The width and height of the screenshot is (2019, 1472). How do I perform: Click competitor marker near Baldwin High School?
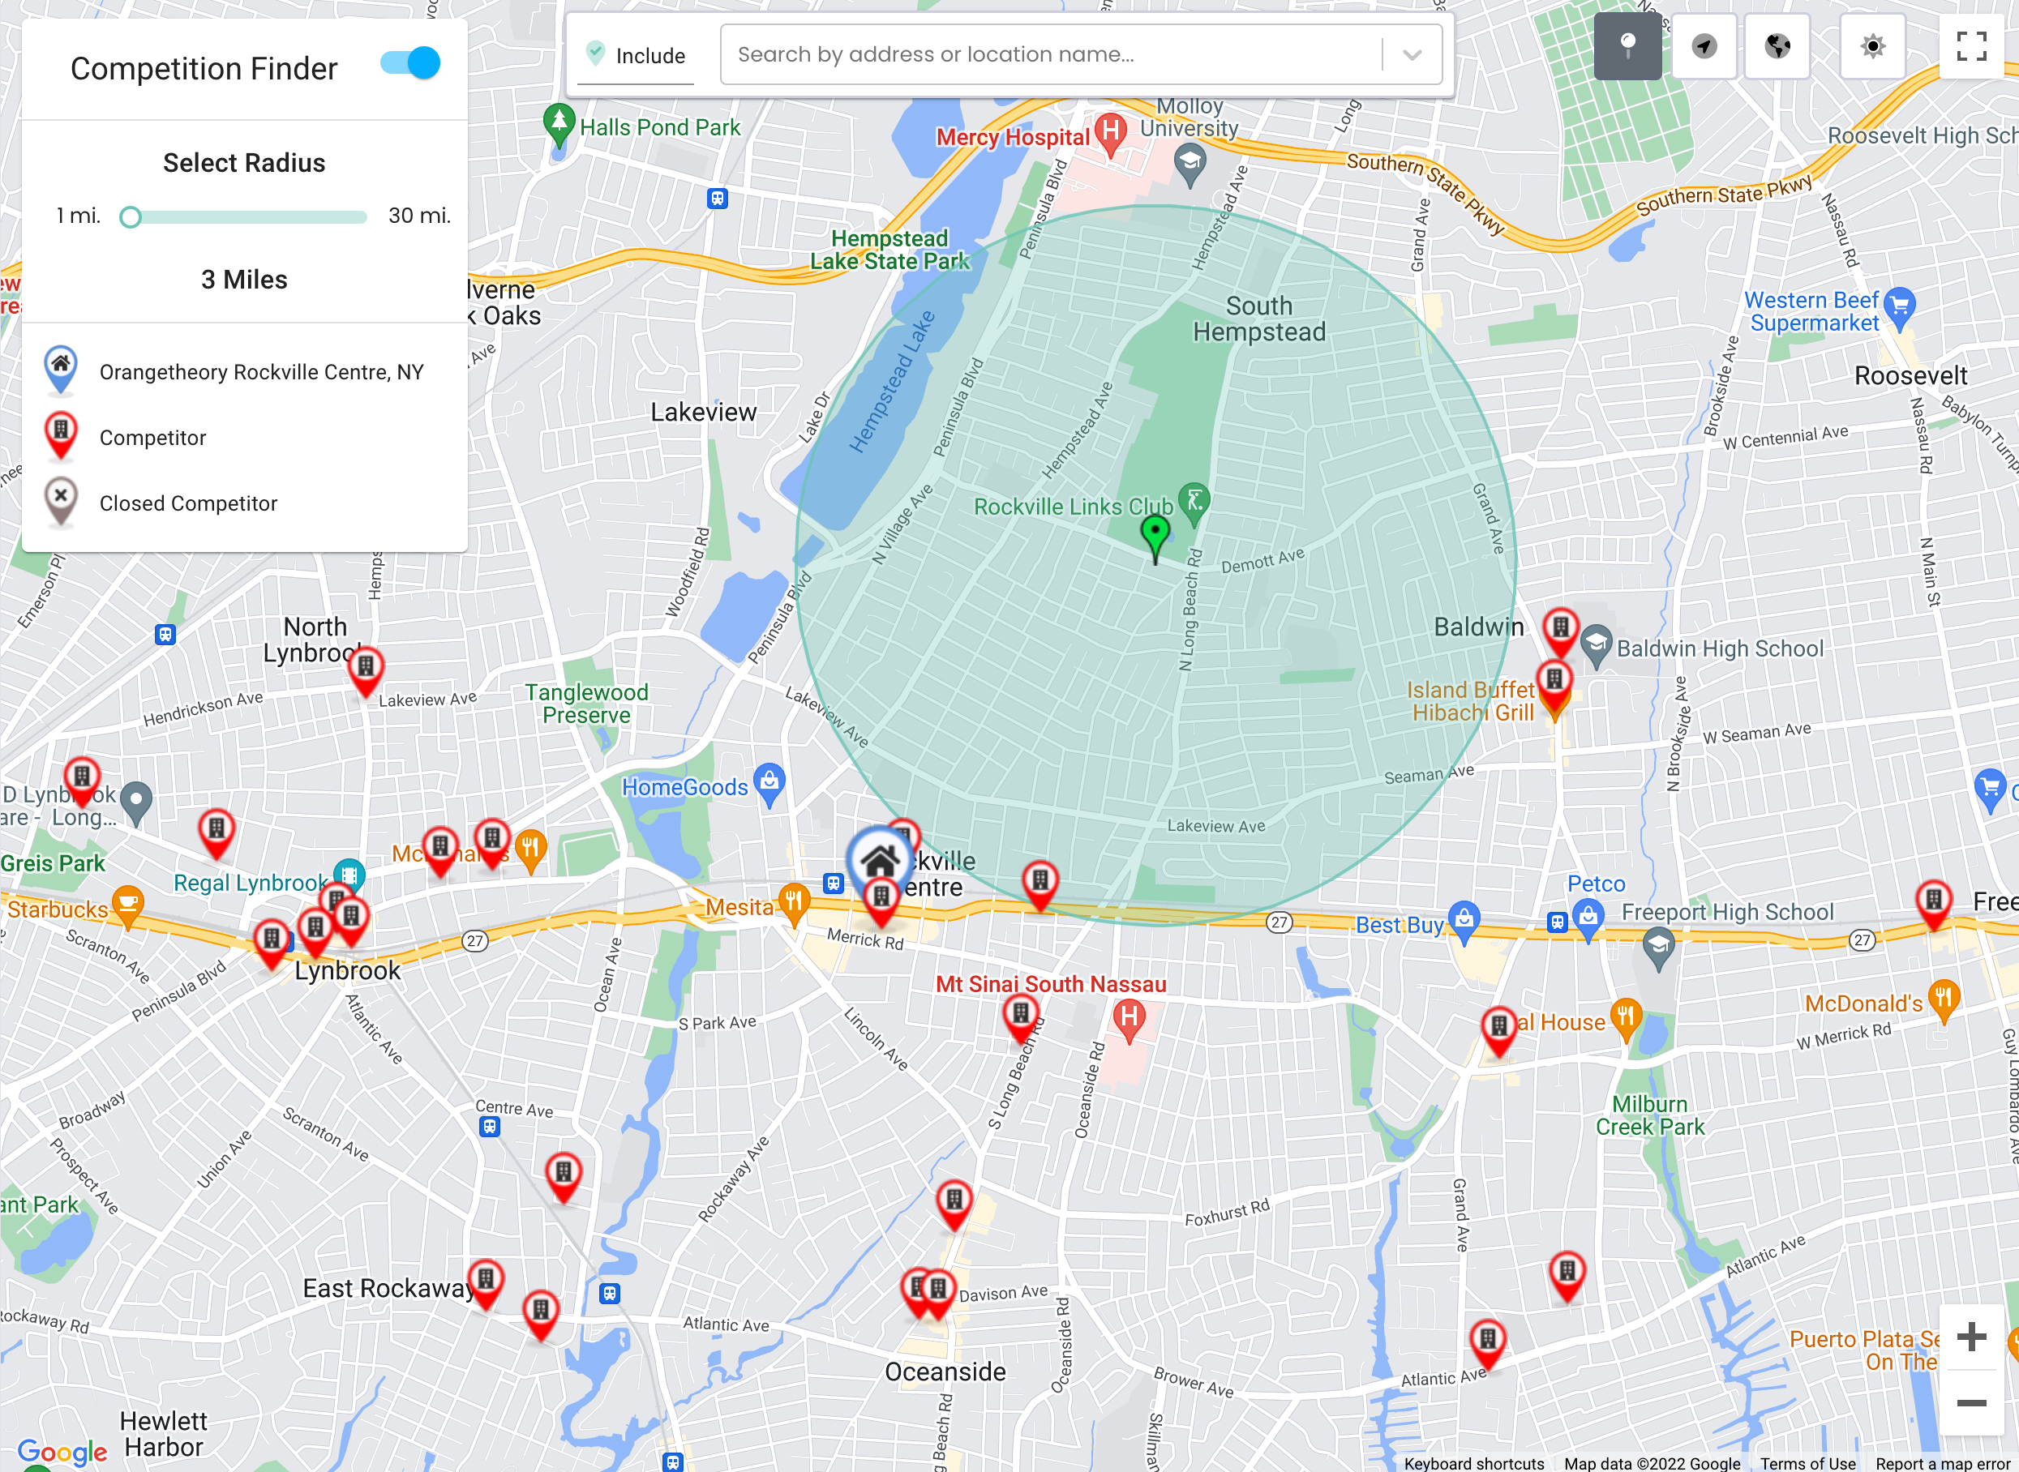1561,628
